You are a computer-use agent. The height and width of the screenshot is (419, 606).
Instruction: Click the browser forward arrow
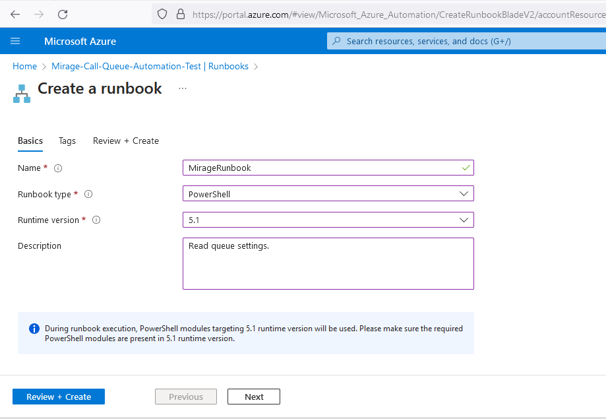(x=39, y=15)
